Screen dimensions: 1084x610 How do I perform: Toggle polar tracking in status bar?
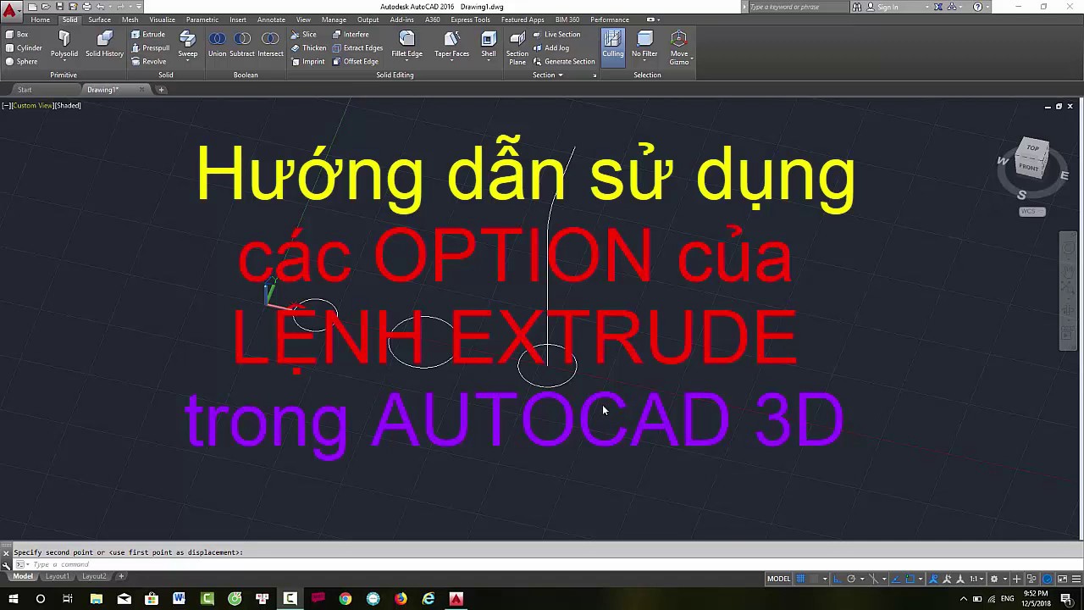click(851, 579)
